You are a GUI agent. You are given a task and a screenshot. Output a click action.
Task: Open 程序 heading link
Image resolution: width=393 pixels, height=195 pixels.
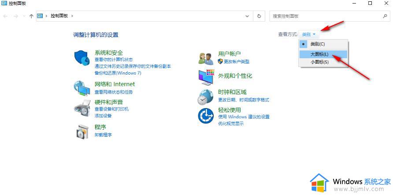100,127
